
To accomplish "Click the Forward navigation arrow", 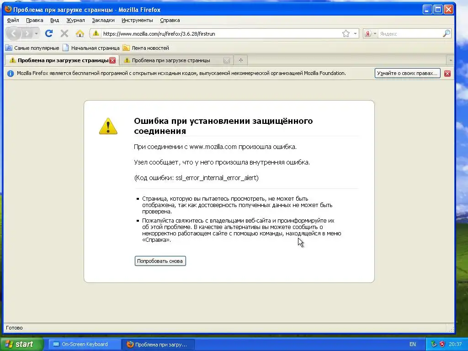I will pos(27,33).
